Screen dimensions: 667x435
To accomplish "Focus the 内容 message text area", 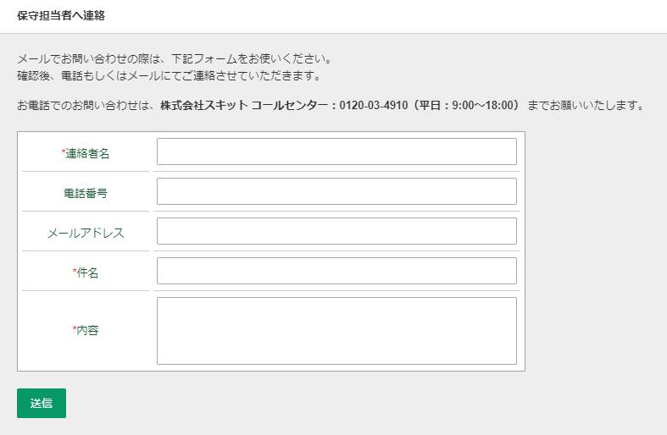I will pos(336,331).
